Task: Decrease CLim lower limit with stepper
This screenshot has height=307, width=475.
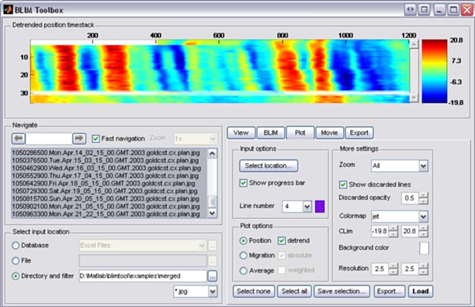Action: coord(393,234)
